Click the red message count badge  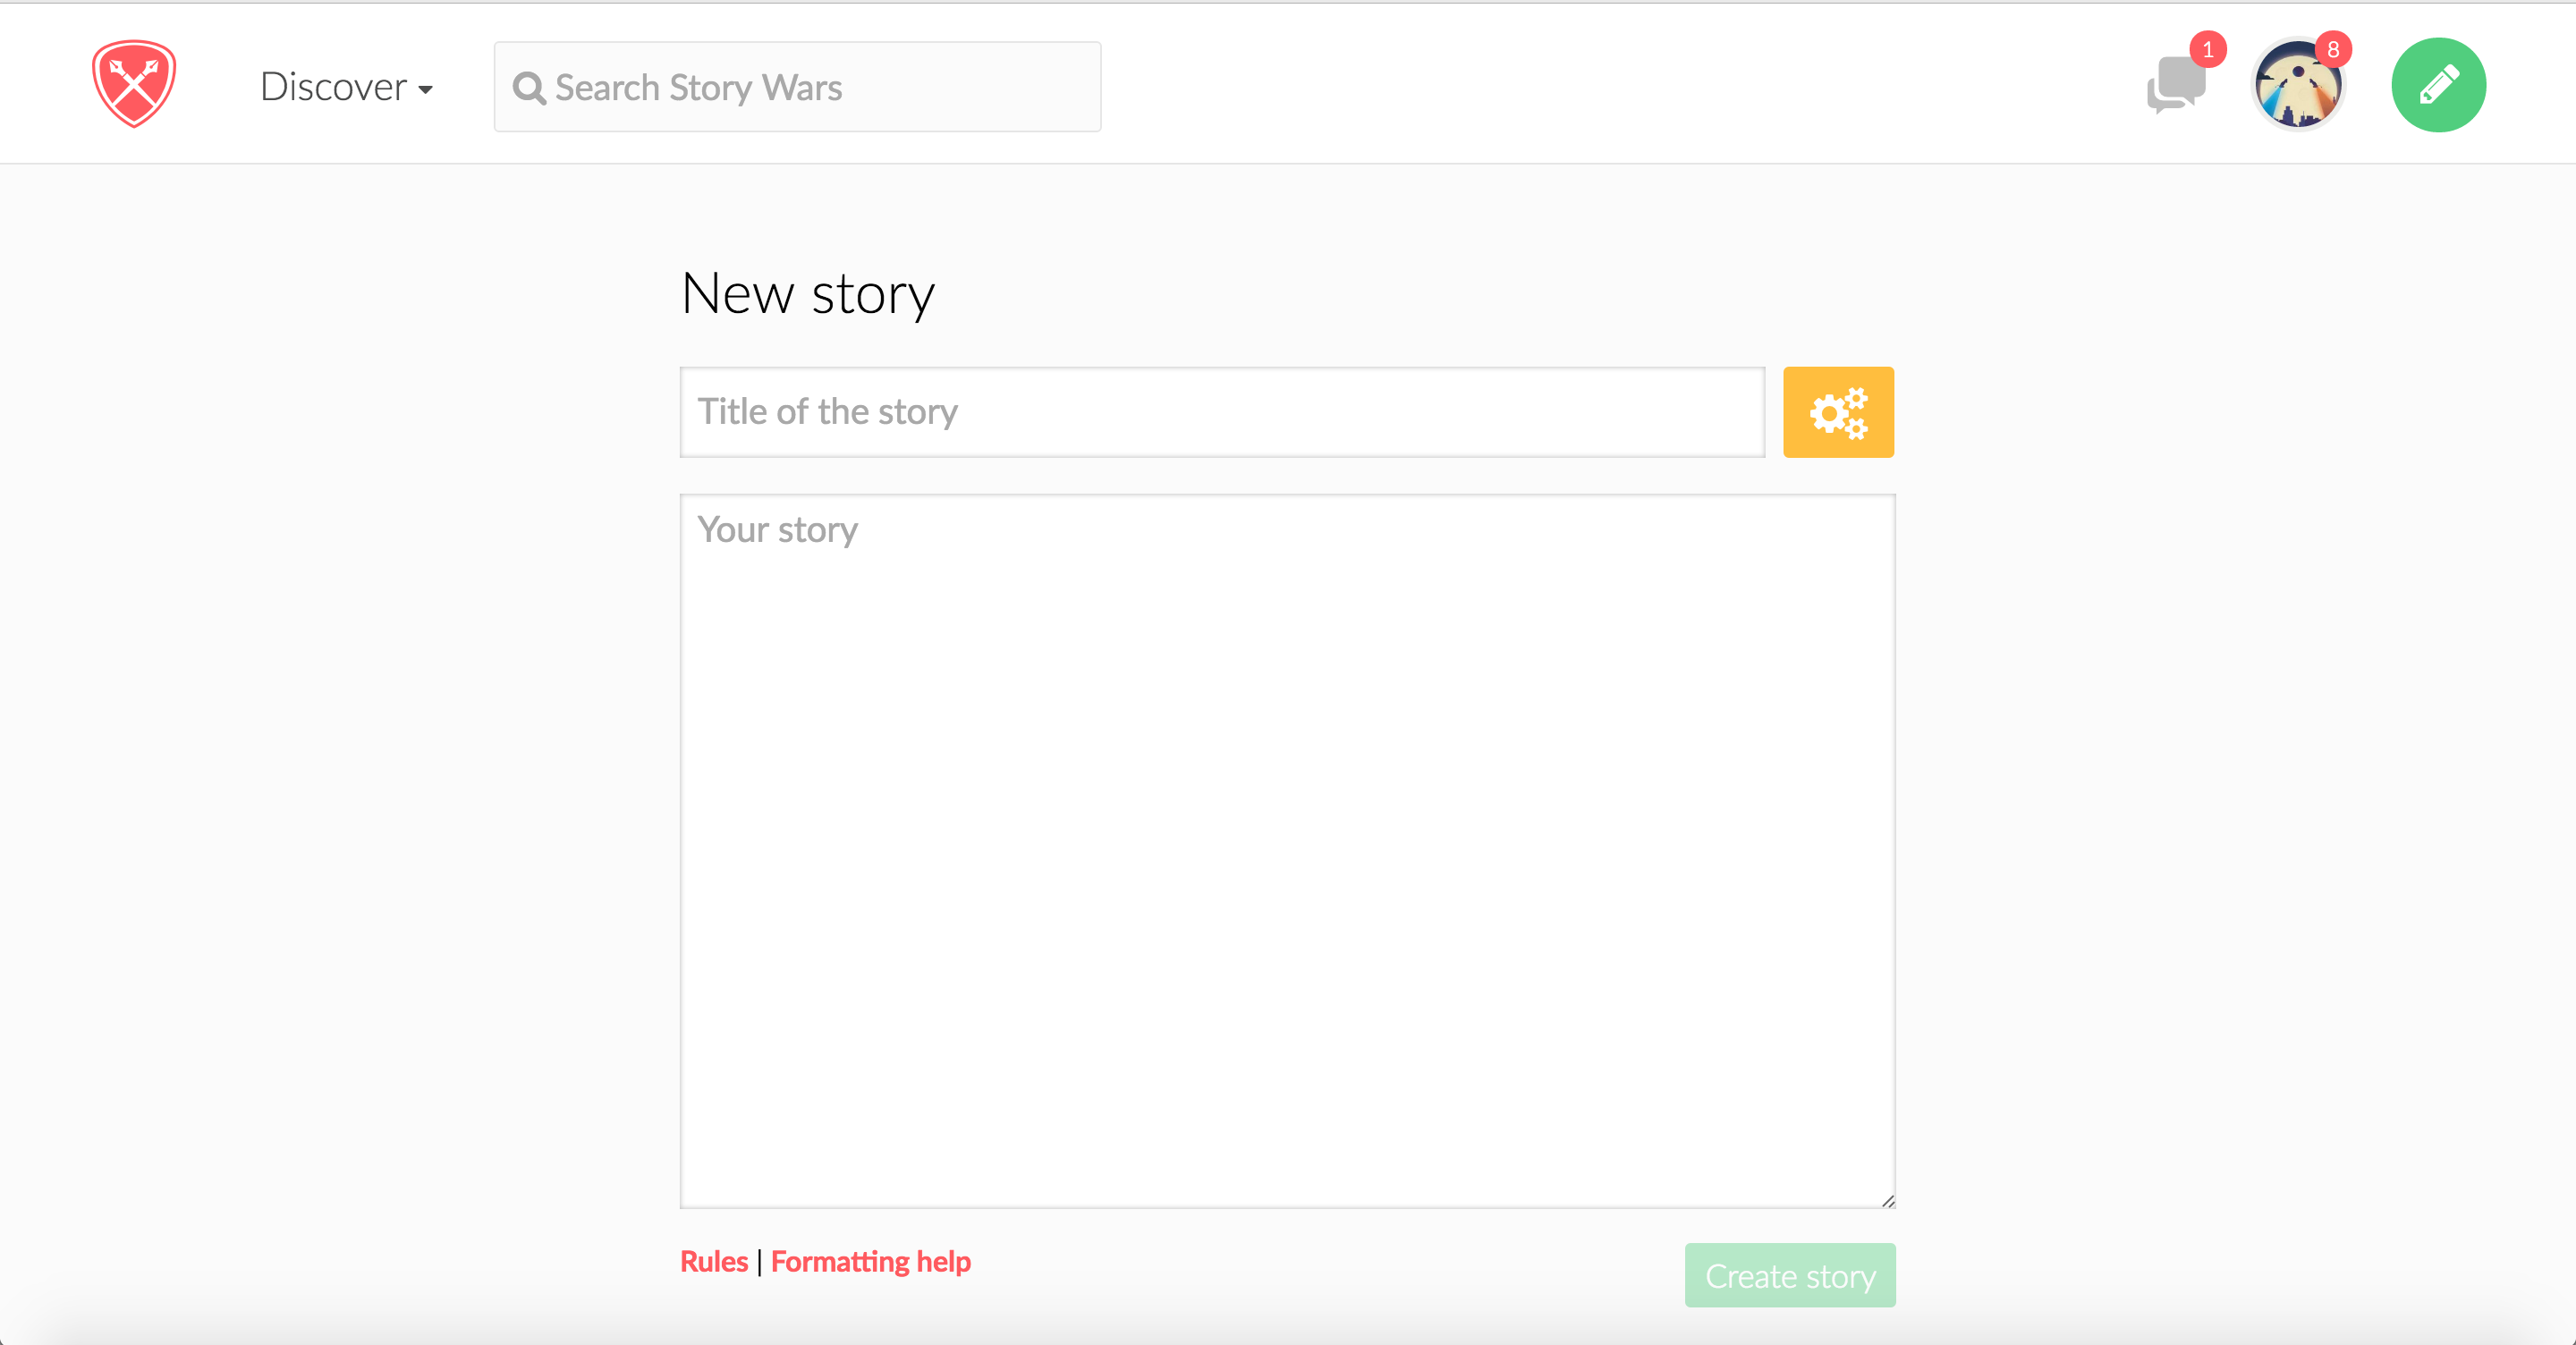tap(2207, 49)
